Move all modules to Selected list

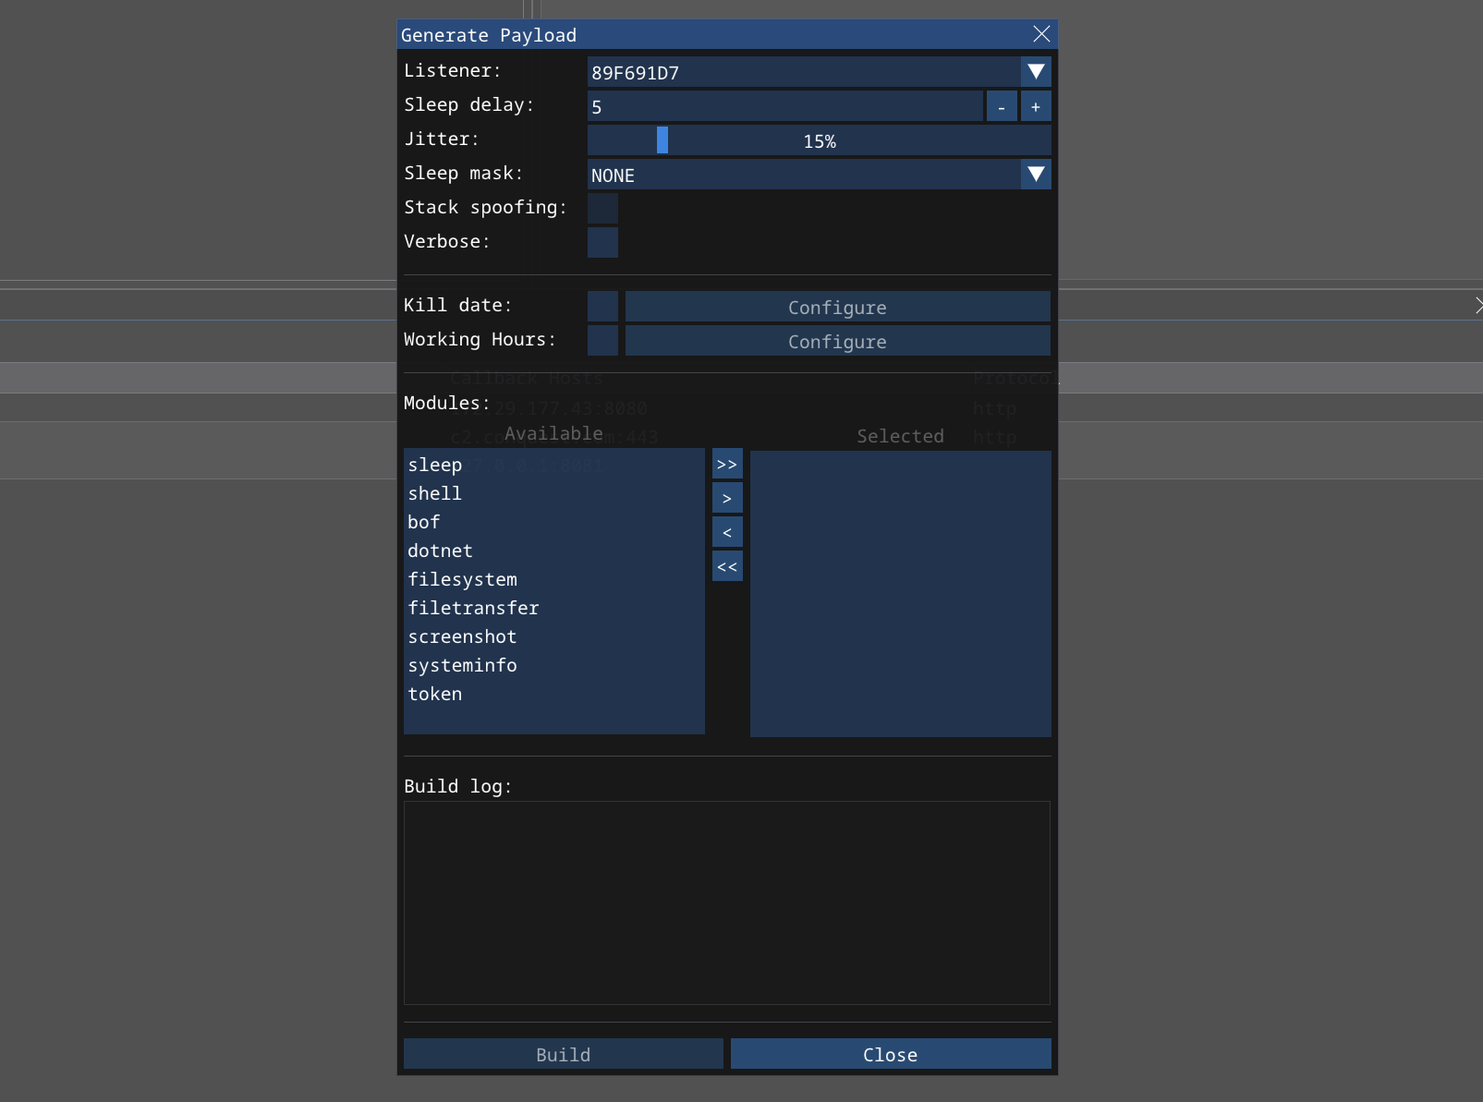coord(727,463)
